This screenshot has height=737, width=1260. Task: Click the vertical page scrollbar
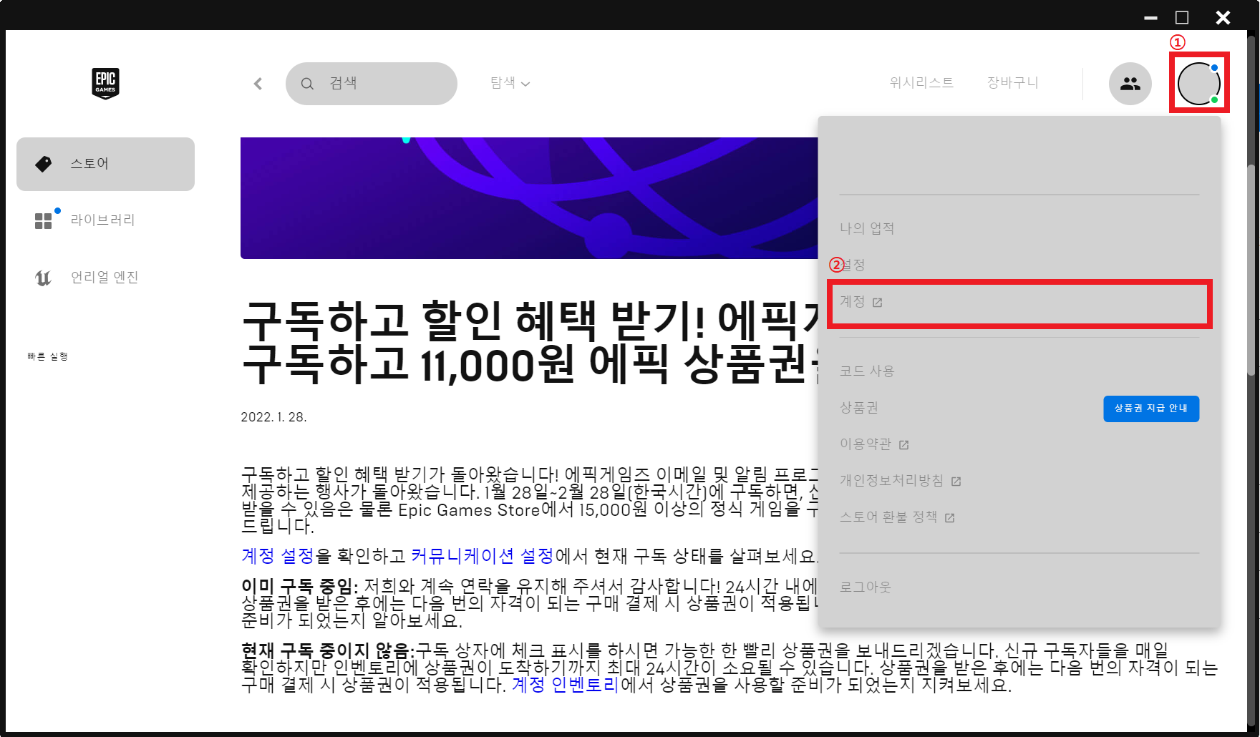pos(1251,268)
